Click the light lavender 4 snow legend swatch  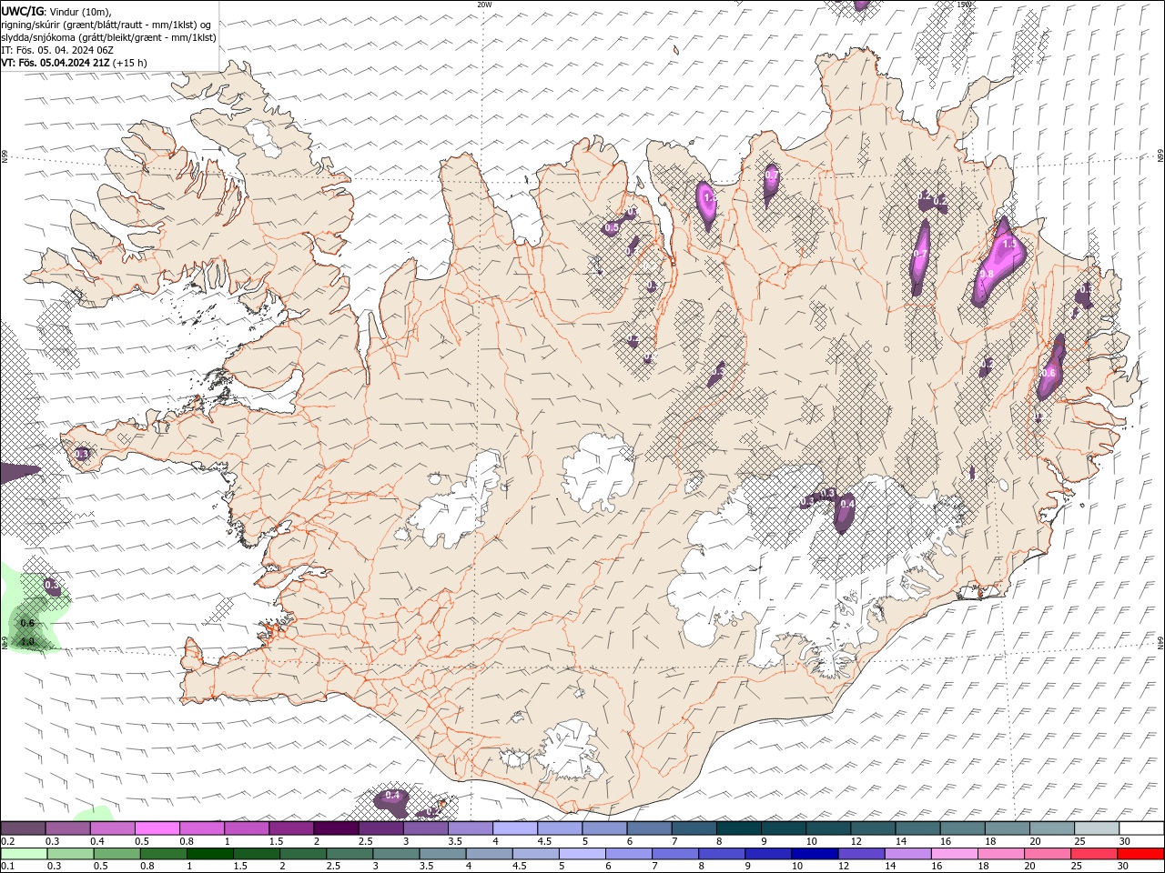pos(515,828)
